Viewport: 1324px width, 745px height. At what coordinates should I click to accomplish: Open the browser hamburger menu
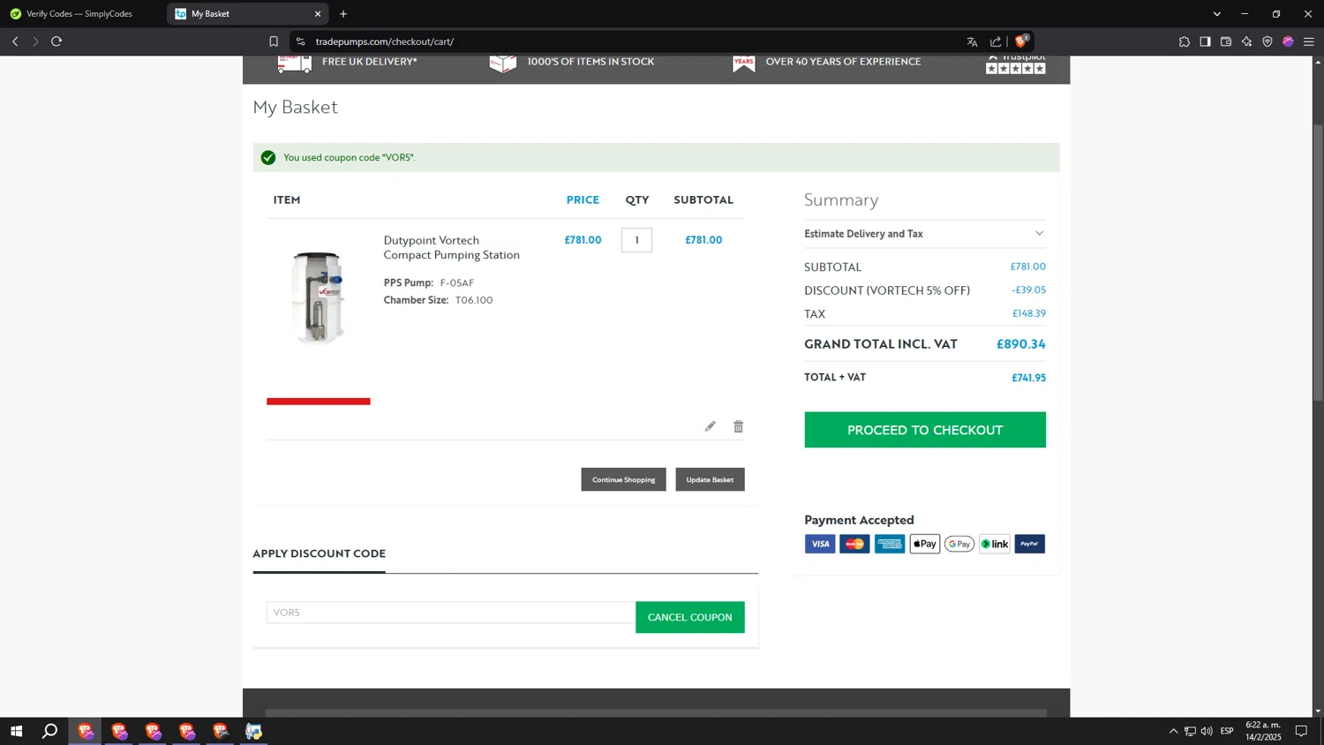[x=1309, y=41]
